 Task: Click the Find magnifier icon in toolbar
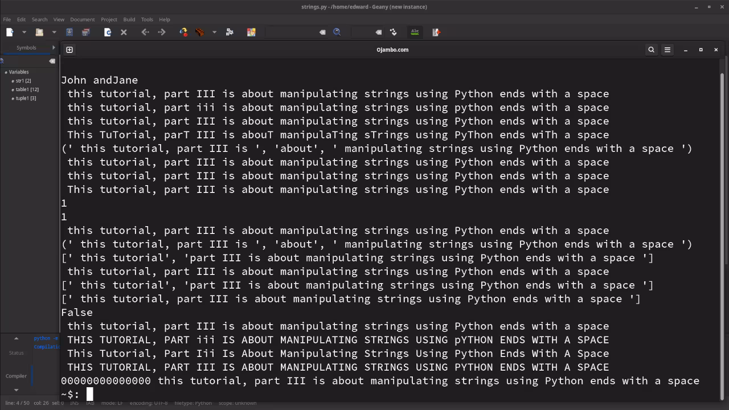click(337, 32)
